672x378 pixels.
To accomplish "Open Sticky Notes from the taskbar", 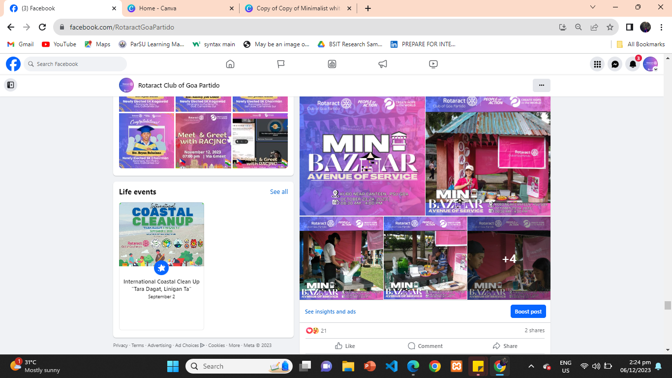I will [x=478, y=366].
